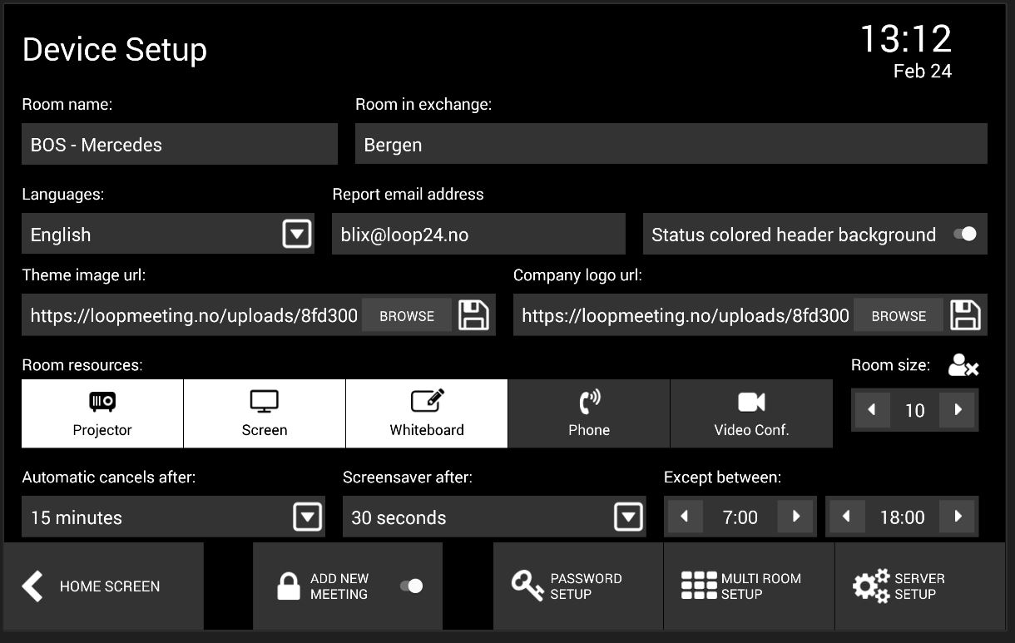Toggle the Whiteboard room resource

tap(427, 413)
